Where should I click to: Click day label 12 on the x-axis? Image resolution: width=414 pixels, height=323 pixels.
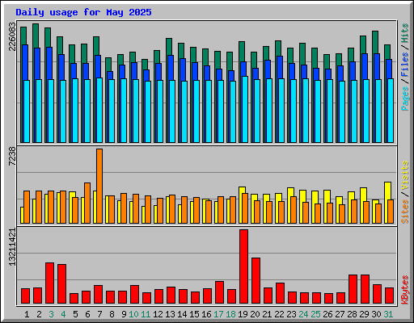[158, 314]
